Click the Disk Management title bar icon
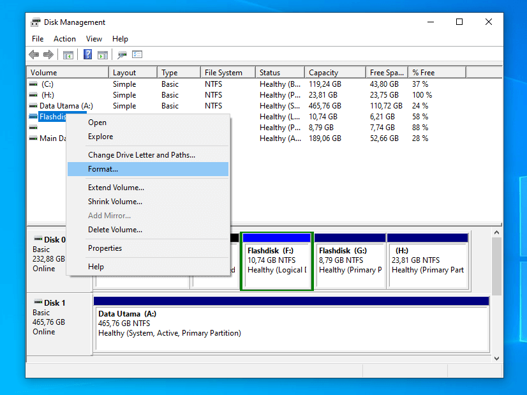 [x=35, y=22]
